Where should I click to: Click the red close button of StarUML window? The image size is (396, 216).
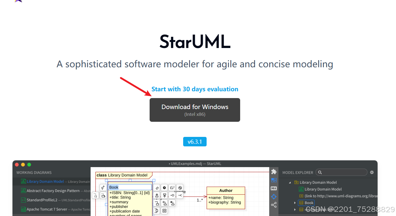pos(17,164)
